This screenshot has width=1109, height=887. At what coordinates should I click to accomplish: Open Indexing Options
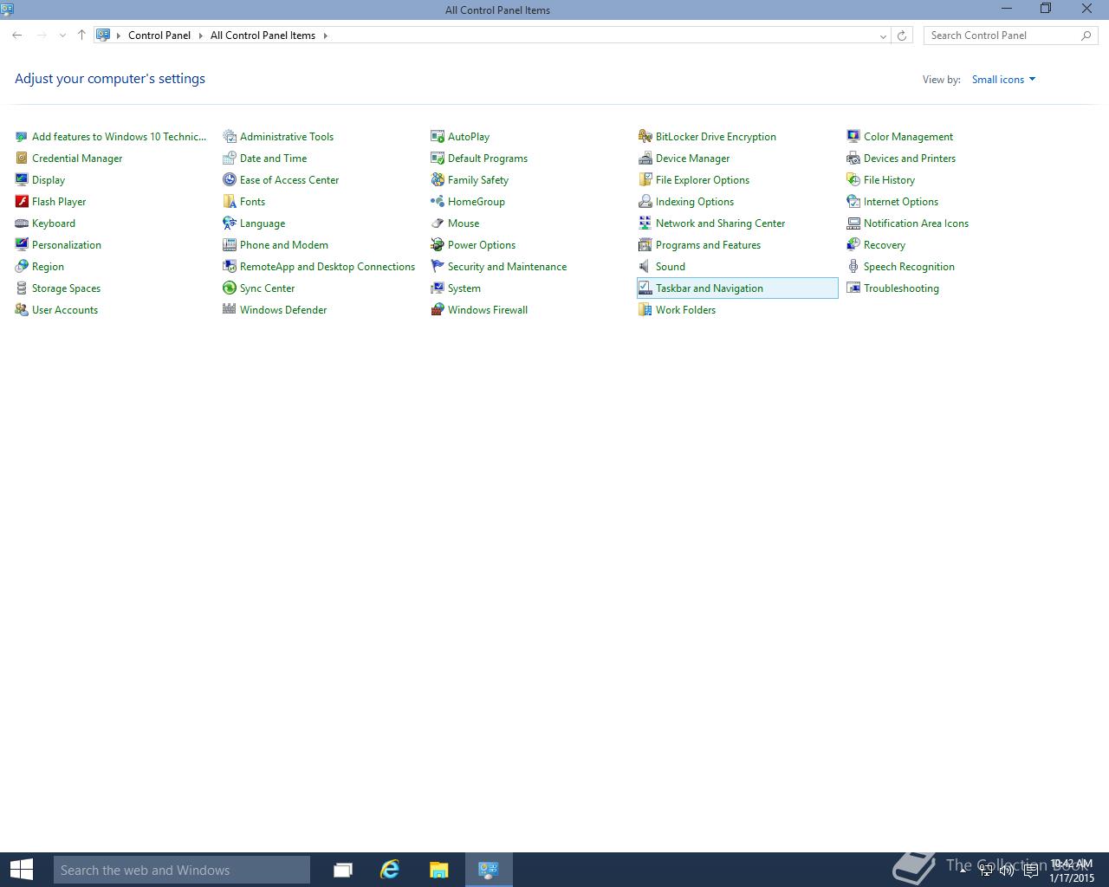pos(695,201)
